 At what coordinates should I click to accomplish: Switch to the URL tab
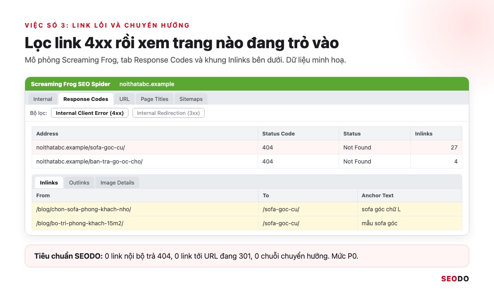point(124,99)
